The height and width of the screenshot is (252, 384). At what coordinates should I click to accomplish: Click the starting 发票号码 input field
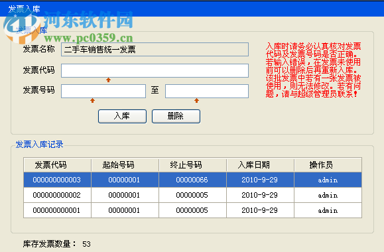pyautogui.click(x=103, y=91)
